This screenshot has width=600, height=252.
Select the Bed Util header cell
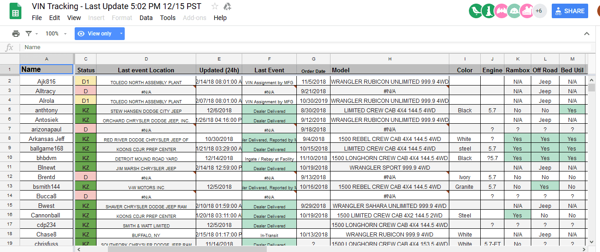click(x=572, y=70)
